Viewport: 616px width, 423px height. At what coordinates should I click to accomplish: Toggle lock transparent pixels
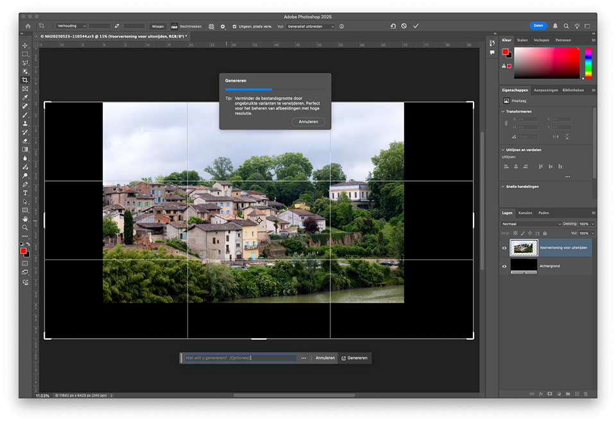coord(515,233)
